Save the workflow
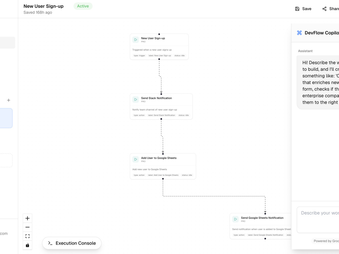The height and width of the screenshot is (254, 339). pos(303,9)
